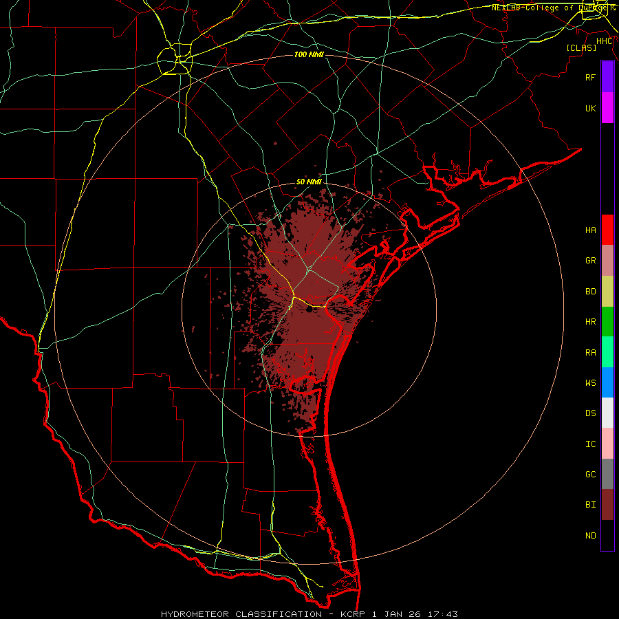The width and height of the screenshot is (619, 619).
Task: Click the 17:43 timestamp
Action: click(444, 614)
